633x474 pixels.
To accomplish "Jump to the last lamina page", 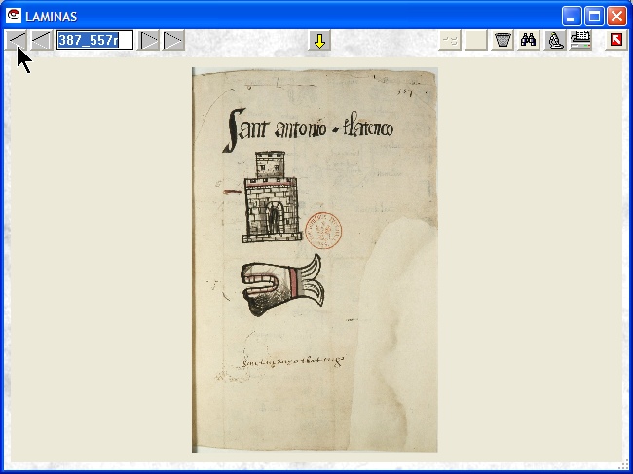I will [x=173, y=40].
